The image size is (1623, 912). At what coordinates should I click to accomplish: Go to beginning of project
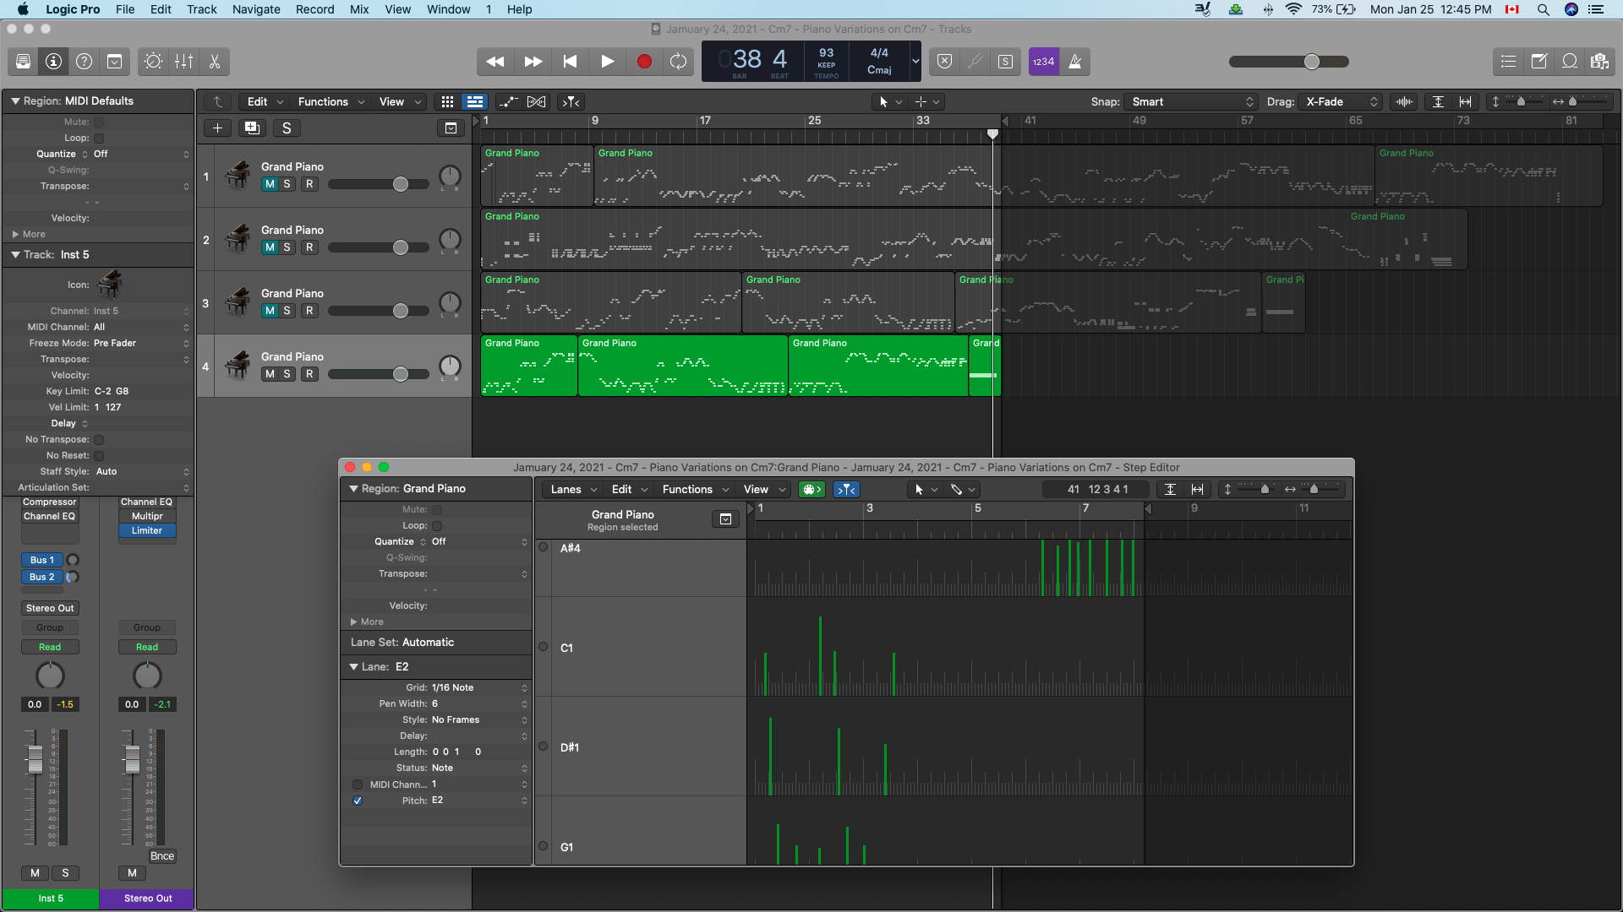coord(570,62)
